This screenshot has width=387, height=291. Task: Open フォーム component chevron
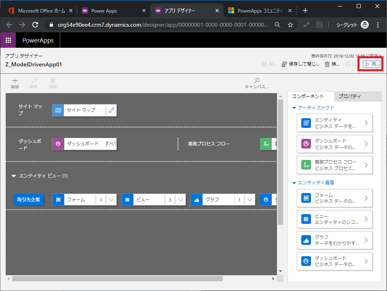click(366, 198)
